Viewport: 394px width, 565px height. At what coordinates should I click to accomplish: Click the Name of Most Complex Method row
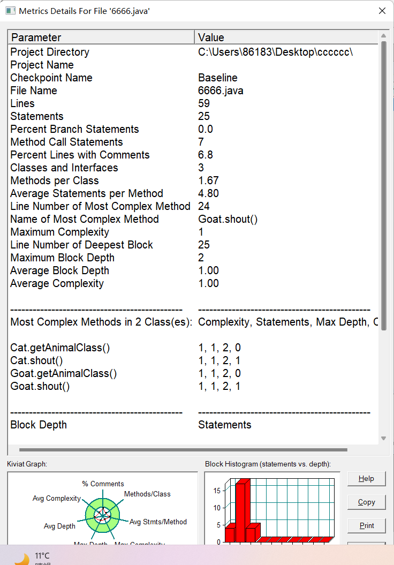85,219
